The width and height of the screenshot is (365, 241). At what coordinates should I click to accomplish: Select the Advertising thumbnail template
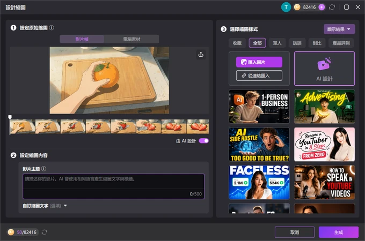[325, 107]
